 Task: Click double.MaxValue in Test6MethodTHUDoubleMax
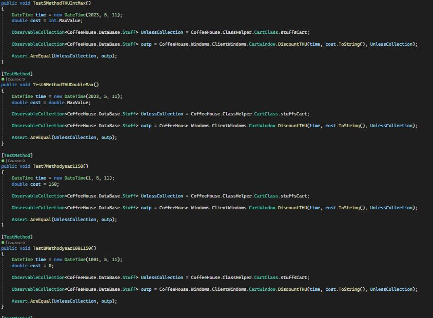(68, 102)
